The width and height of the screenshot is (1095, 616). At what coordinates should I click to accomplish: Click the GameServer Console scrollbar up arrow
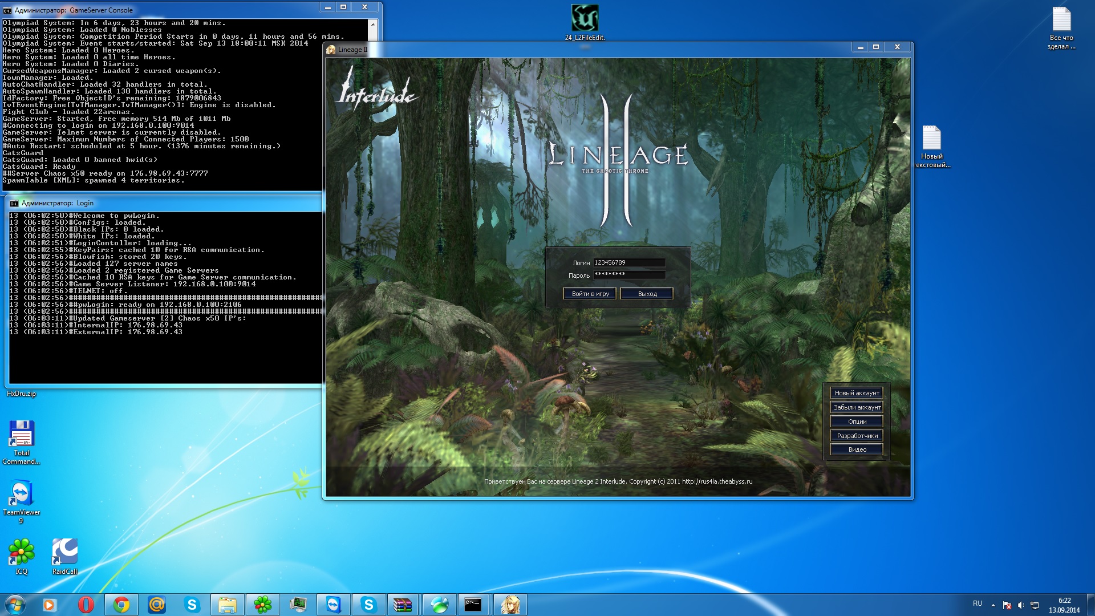tap(372, 24)
